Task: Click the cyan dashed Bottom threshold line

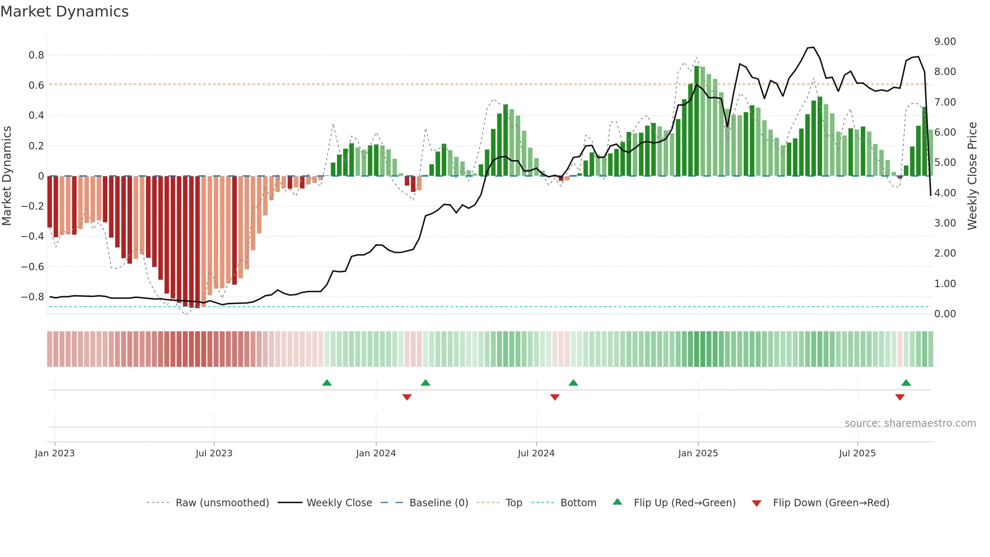Action: point(489,307)
